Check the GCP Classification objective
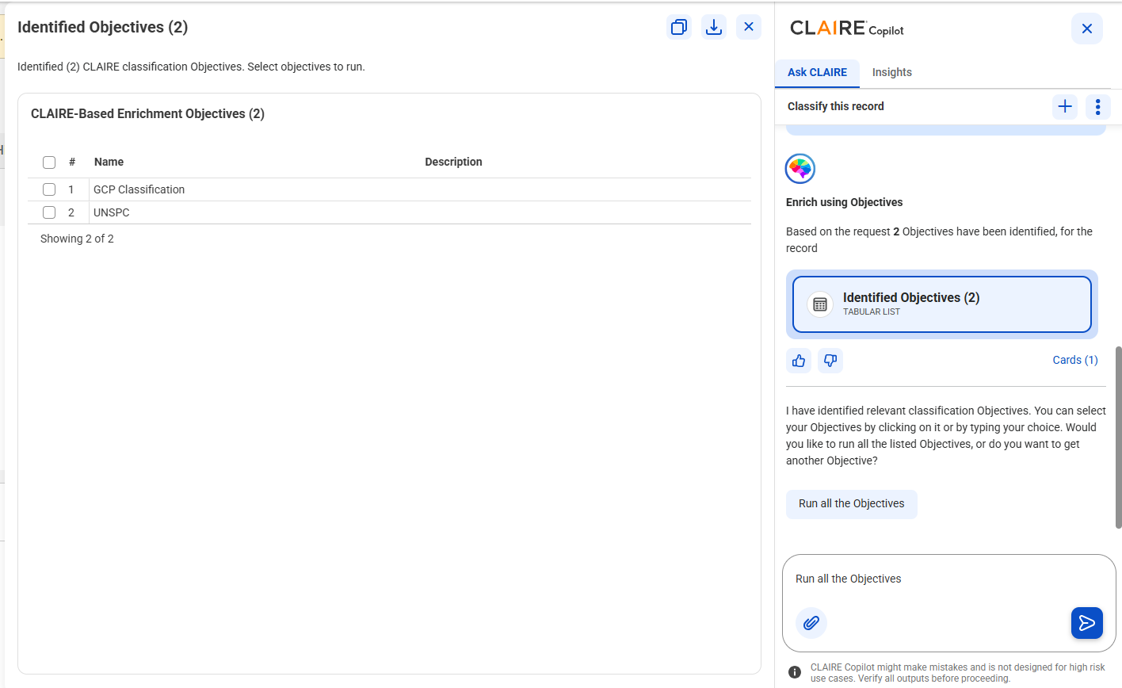The image size is (1122, 688). pyautogui.click(x=49, y=189)
